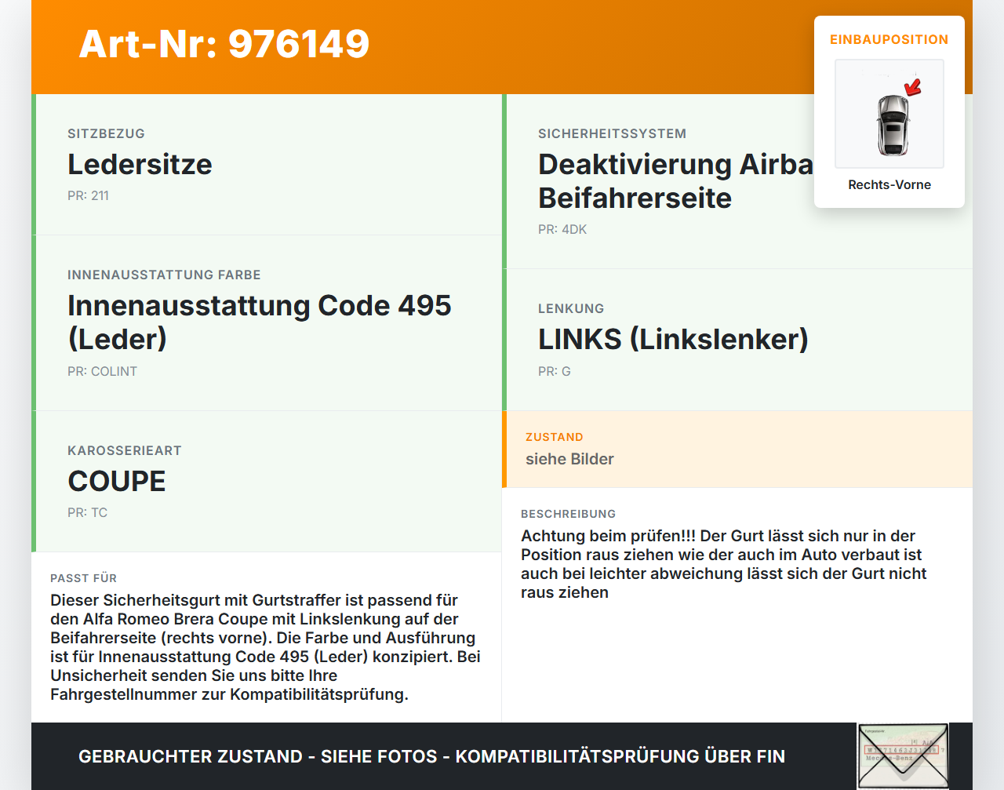Open the Fahrzeugschein document thumbnail
This screenshot has width=1004, height=790.
(x=903, y=755)
